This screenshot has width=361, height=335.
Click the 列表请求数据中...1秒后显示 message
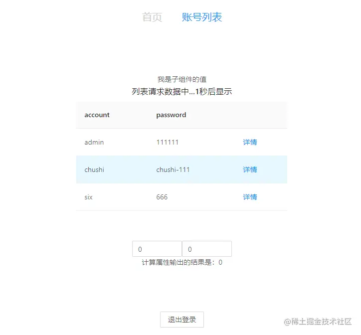pos(182,92)
